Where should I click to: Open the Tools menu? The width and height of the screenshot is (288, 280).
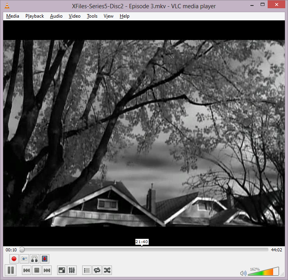click(92, 16)
